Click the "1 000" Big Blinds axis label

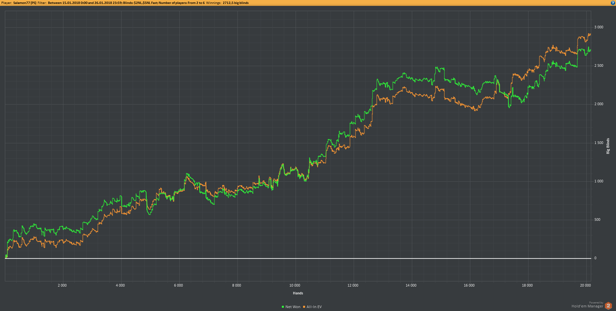point(599,181)
